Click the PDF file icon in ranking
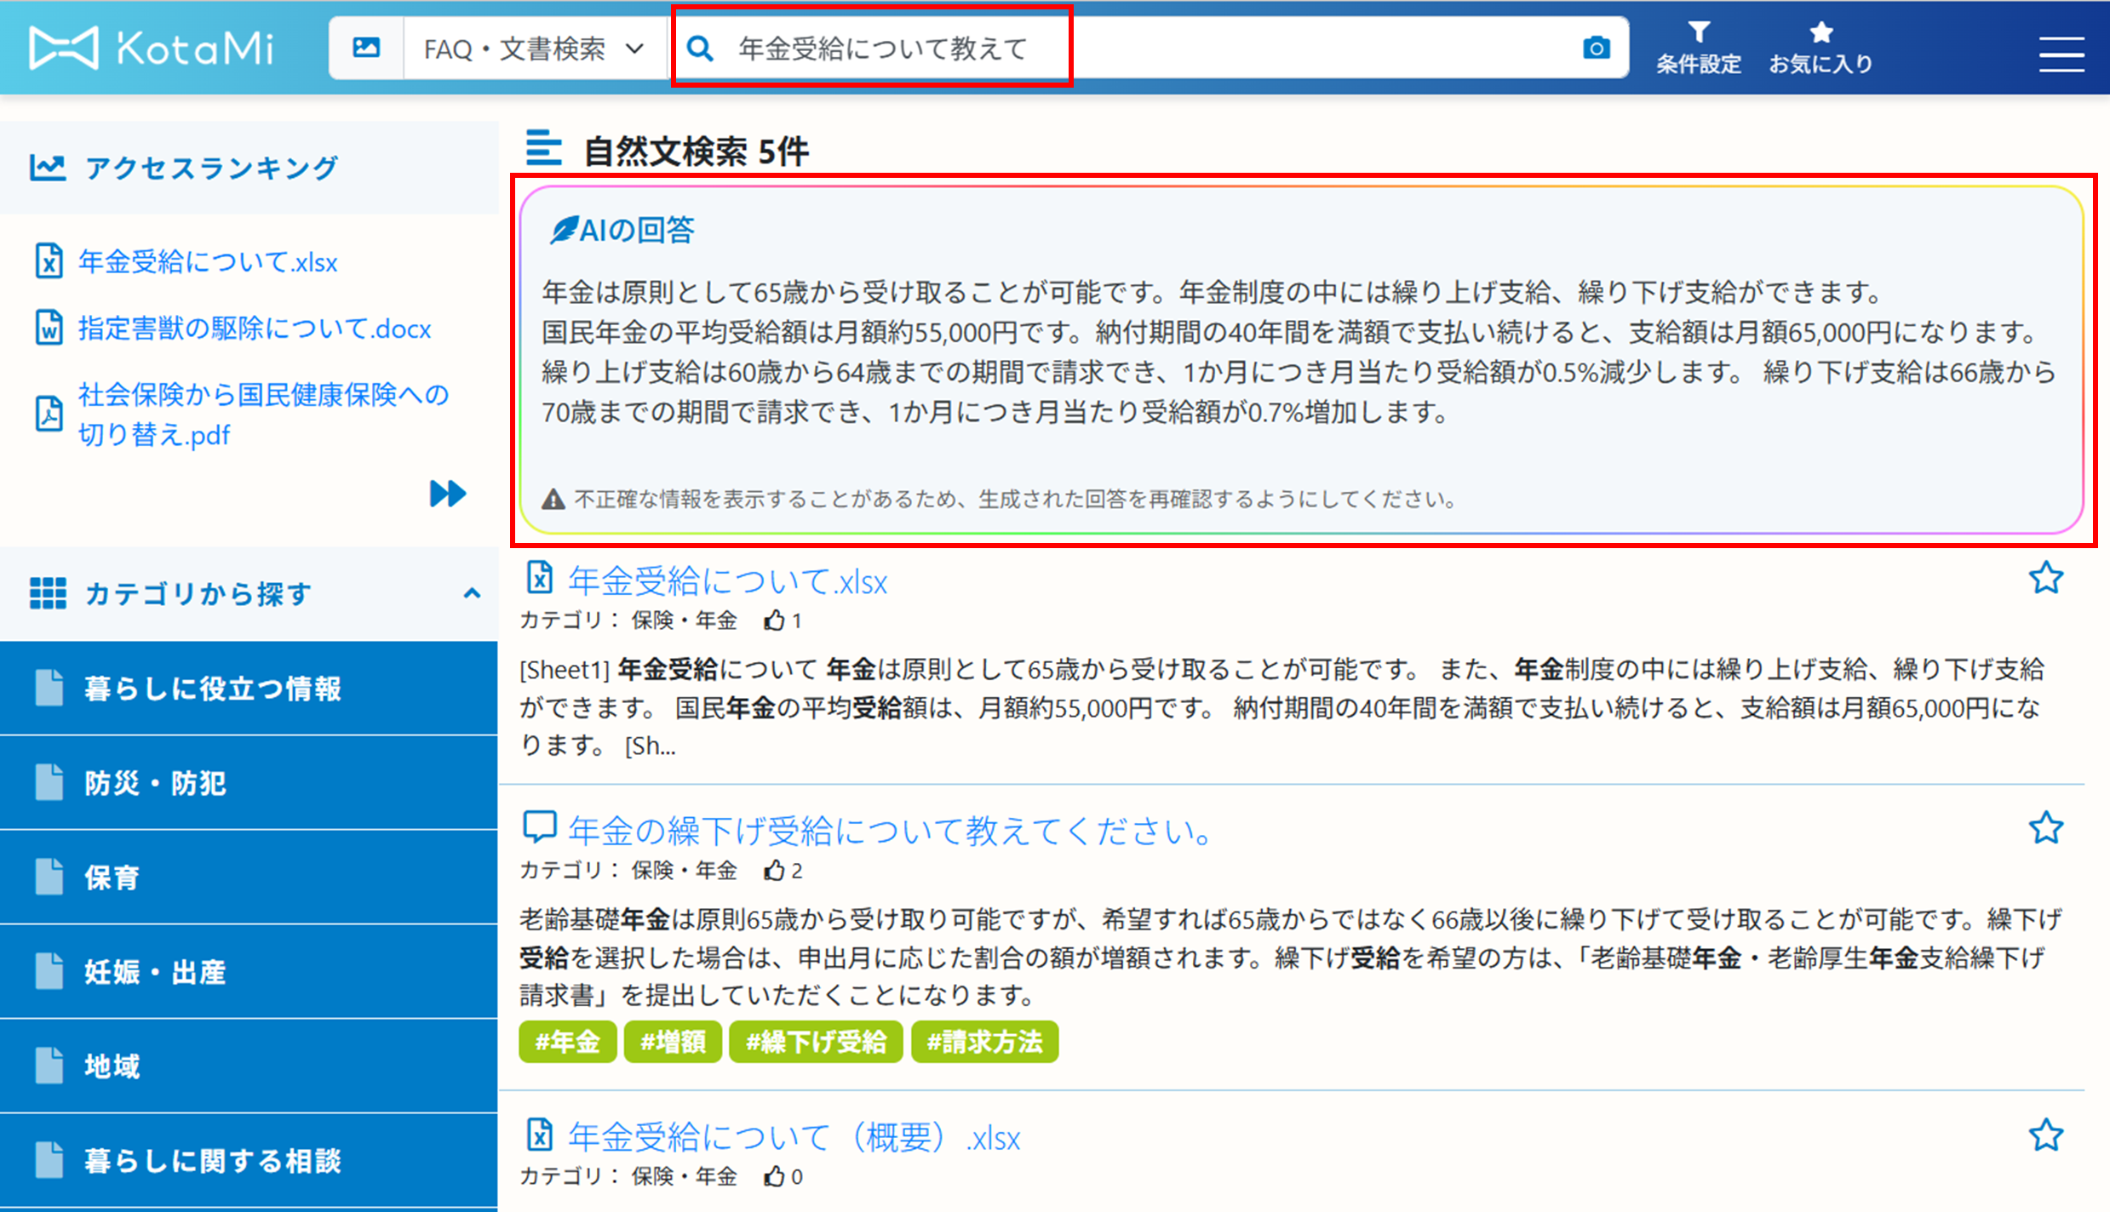 [49, 414]
